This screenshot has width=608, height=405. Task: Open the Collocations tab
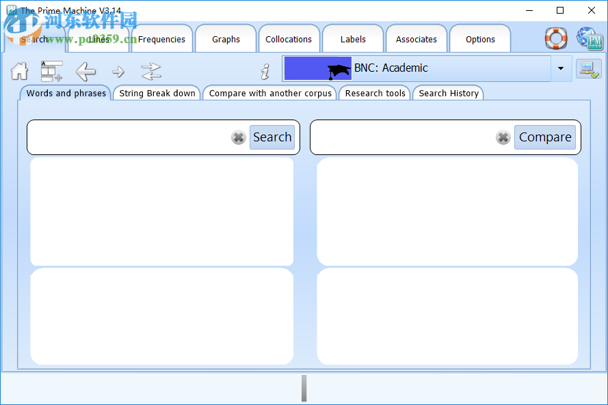[289, 39]
